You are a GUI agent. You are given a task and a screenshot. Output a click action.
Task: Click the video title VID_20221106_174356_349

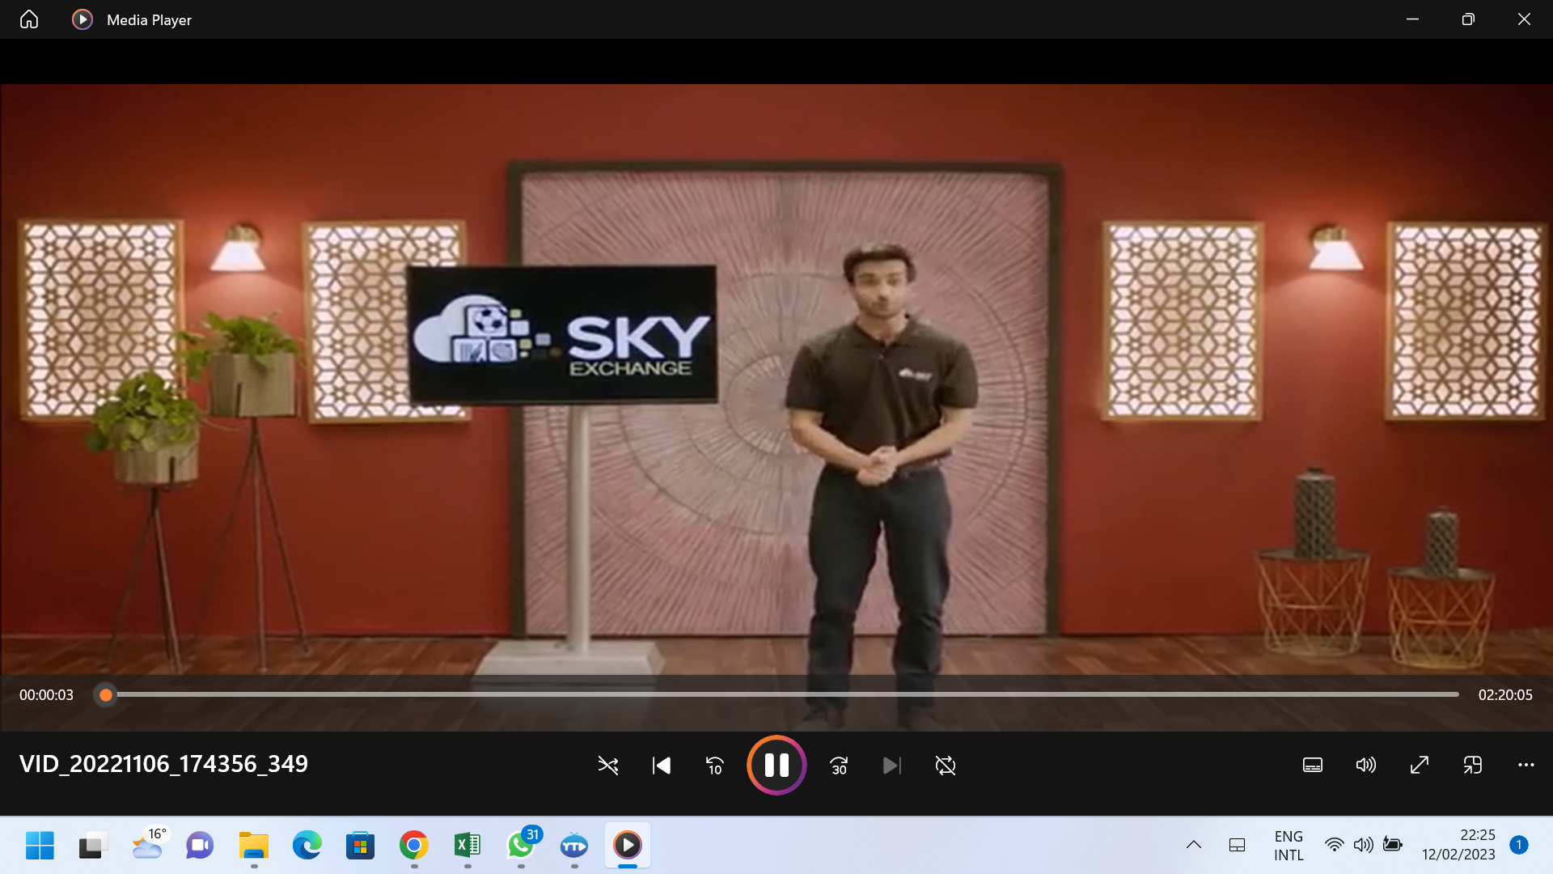163,764
